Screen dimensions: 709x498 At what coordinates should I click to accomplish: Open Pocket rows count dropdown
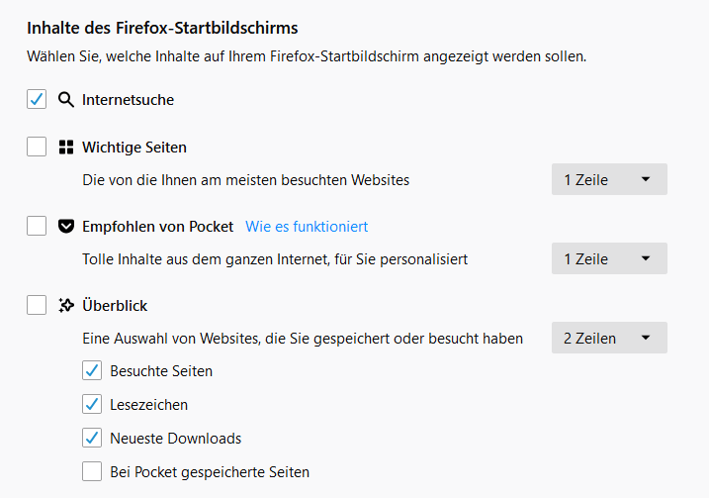[x=608, y=259]
